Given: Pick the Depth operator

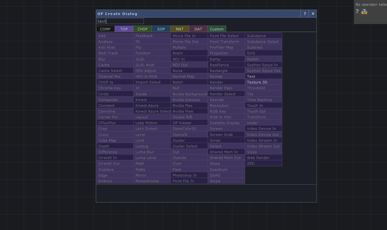Looking at the screenshot, I should [x=115, y=146].
